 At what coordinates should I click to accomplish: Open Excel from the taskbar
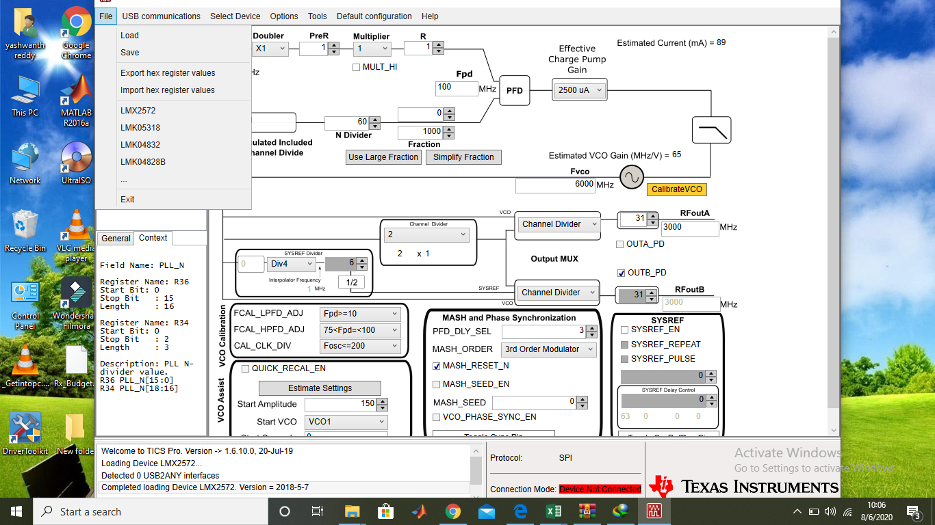(x=553, y=511)
